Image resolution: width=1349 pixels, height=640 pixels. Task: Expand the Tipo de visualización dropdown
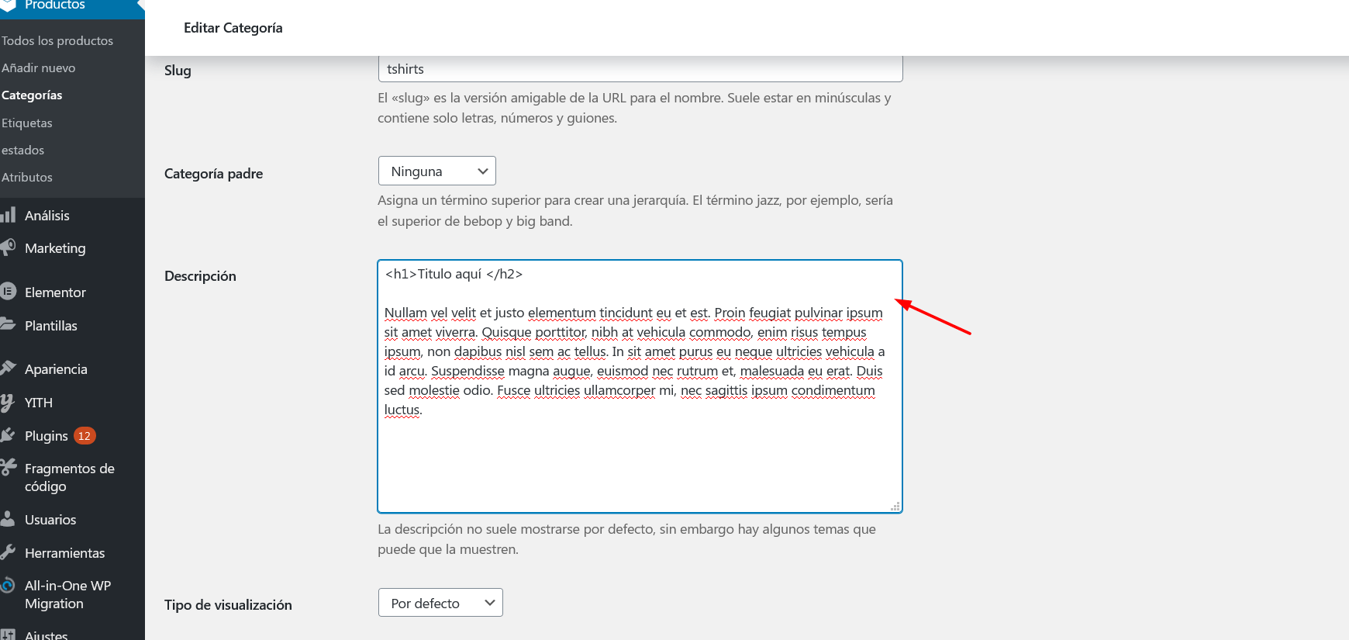coord(440,603)
